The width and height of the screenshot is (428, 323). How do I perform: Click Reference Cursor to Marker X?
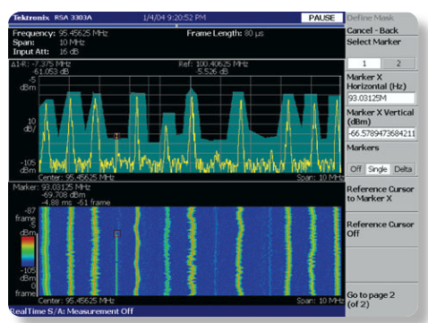tap(381, 194)
